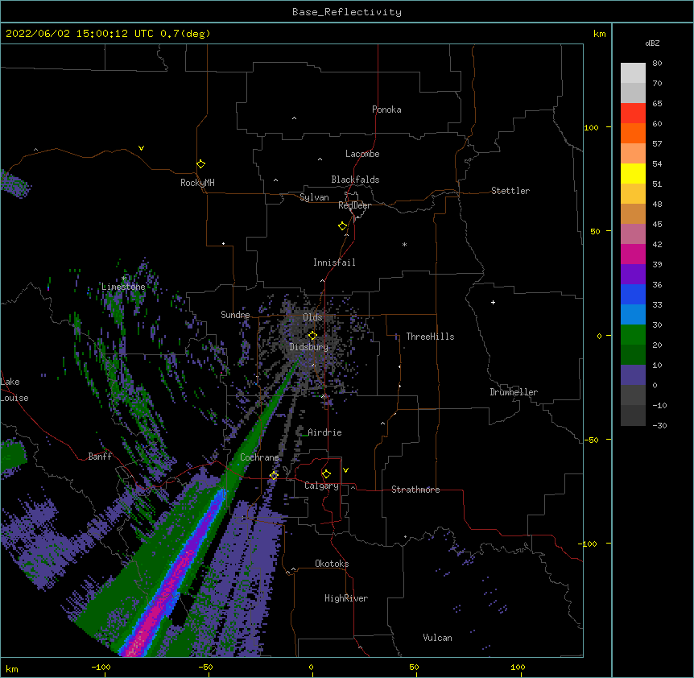Select the Sylvan label
The width and height of the screenshot is (694, 678).
[x=314, y=197]
